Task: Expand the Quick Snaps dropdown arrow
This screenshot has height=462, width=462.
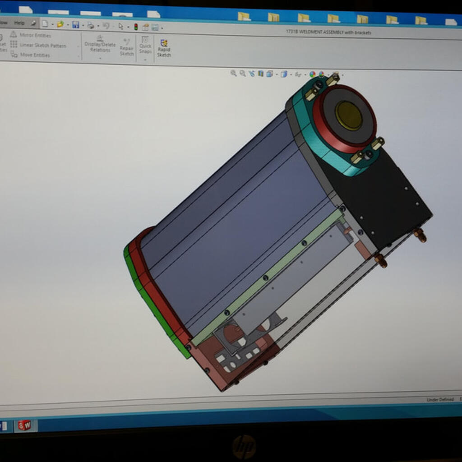Action: tap(145, 60)
